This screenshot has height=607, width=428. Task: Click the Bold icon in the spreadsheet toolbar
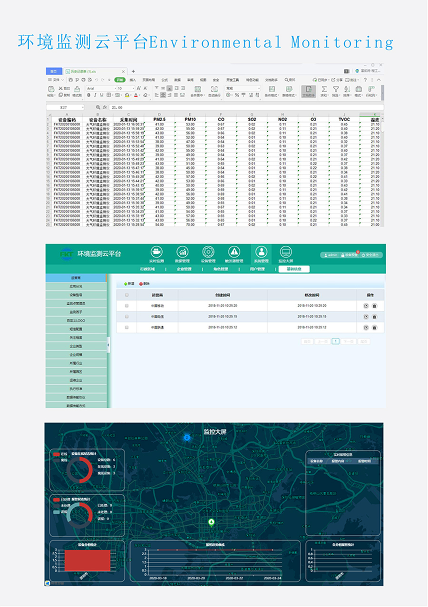coord(88,95)
